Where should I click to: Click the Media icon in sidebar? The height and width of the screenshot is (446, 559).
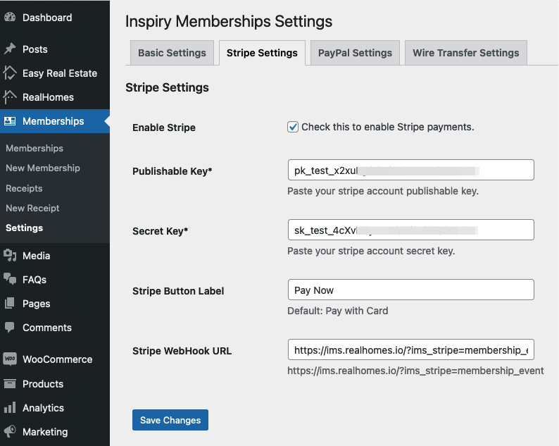click(x=10, y=256)
